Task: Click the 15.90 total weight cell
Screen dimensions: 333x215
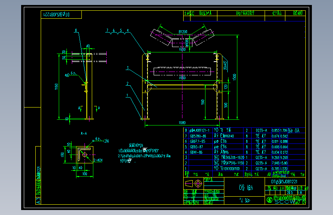Action: click(x=284, y=163)
